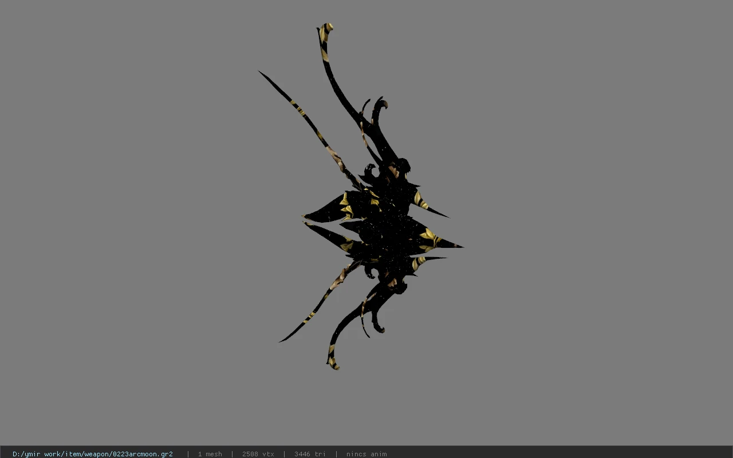733x458 pixels.
Task: Click the file path 0223arcmoon.gr2 in status bar
Action: (x=93, y=454)
